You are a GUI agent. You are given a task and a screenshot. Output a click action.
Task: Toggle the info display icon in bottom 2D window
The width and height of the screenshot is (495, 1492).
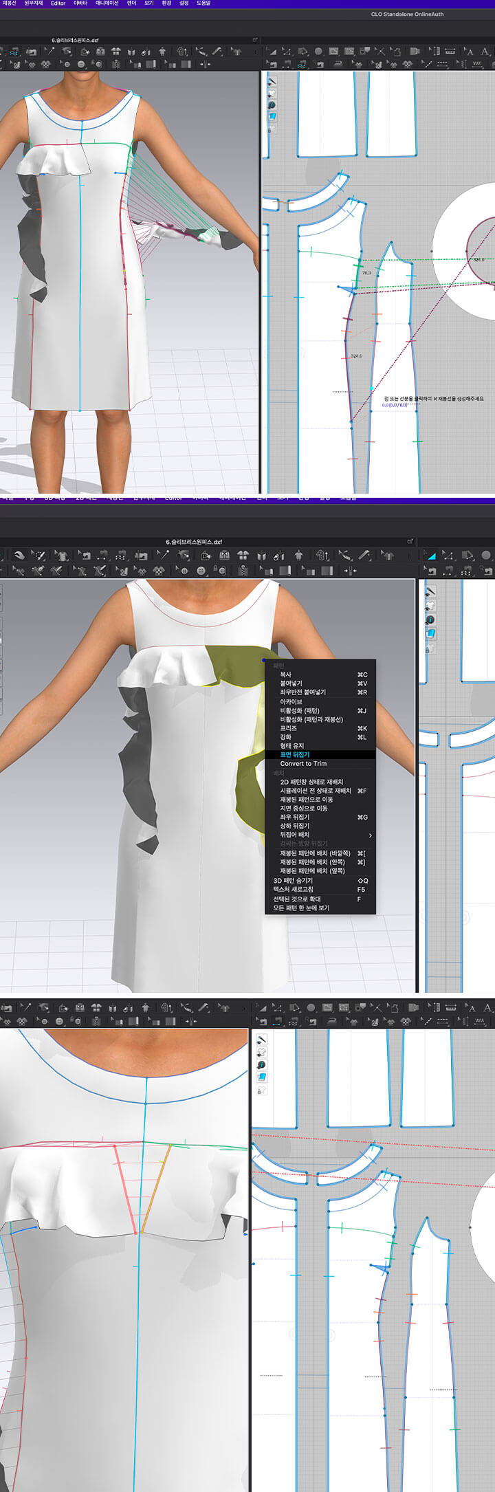262,1065
